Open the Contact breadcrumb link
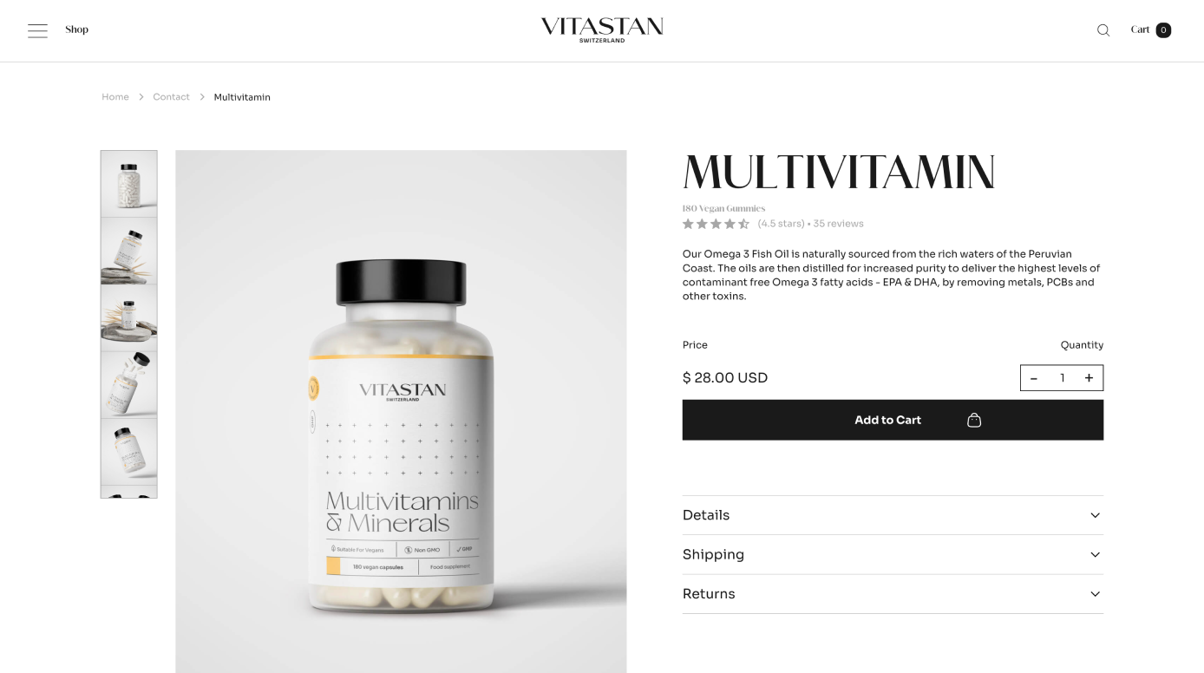1204x673 pixels. tap(171, 97)
